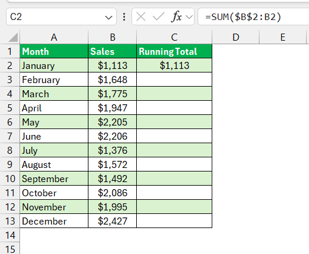309x254 pixels.
Task: Click the $2,206 sales cell
Action: (x=112, y=136)
